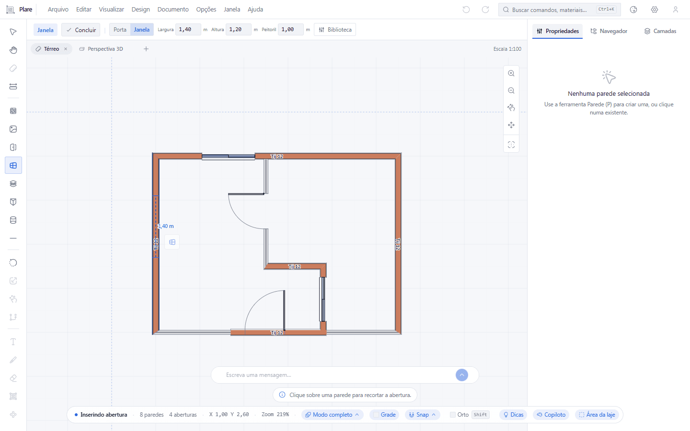The height and width of the screenshot is (431, 690).
Task: Open the image insert tool
Action: [13, 129]
